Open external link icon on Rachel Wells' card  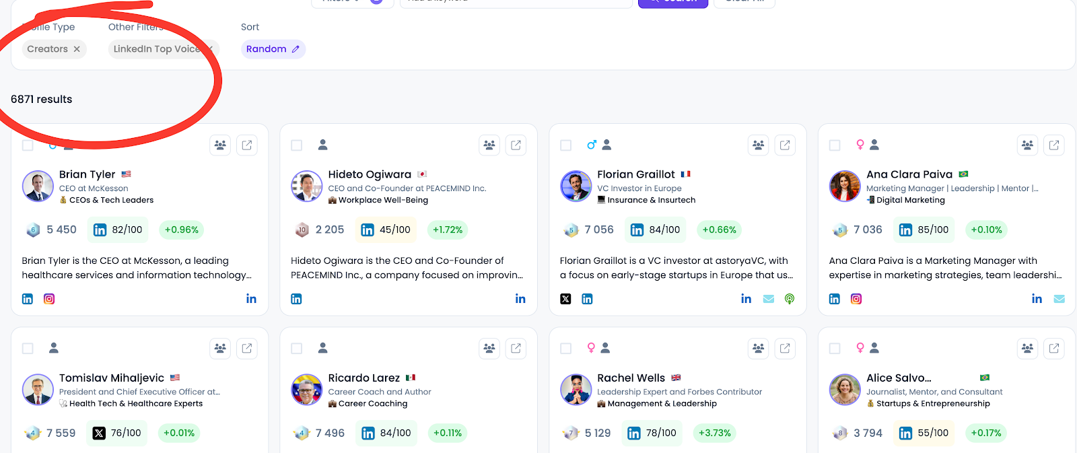[785, 348]
